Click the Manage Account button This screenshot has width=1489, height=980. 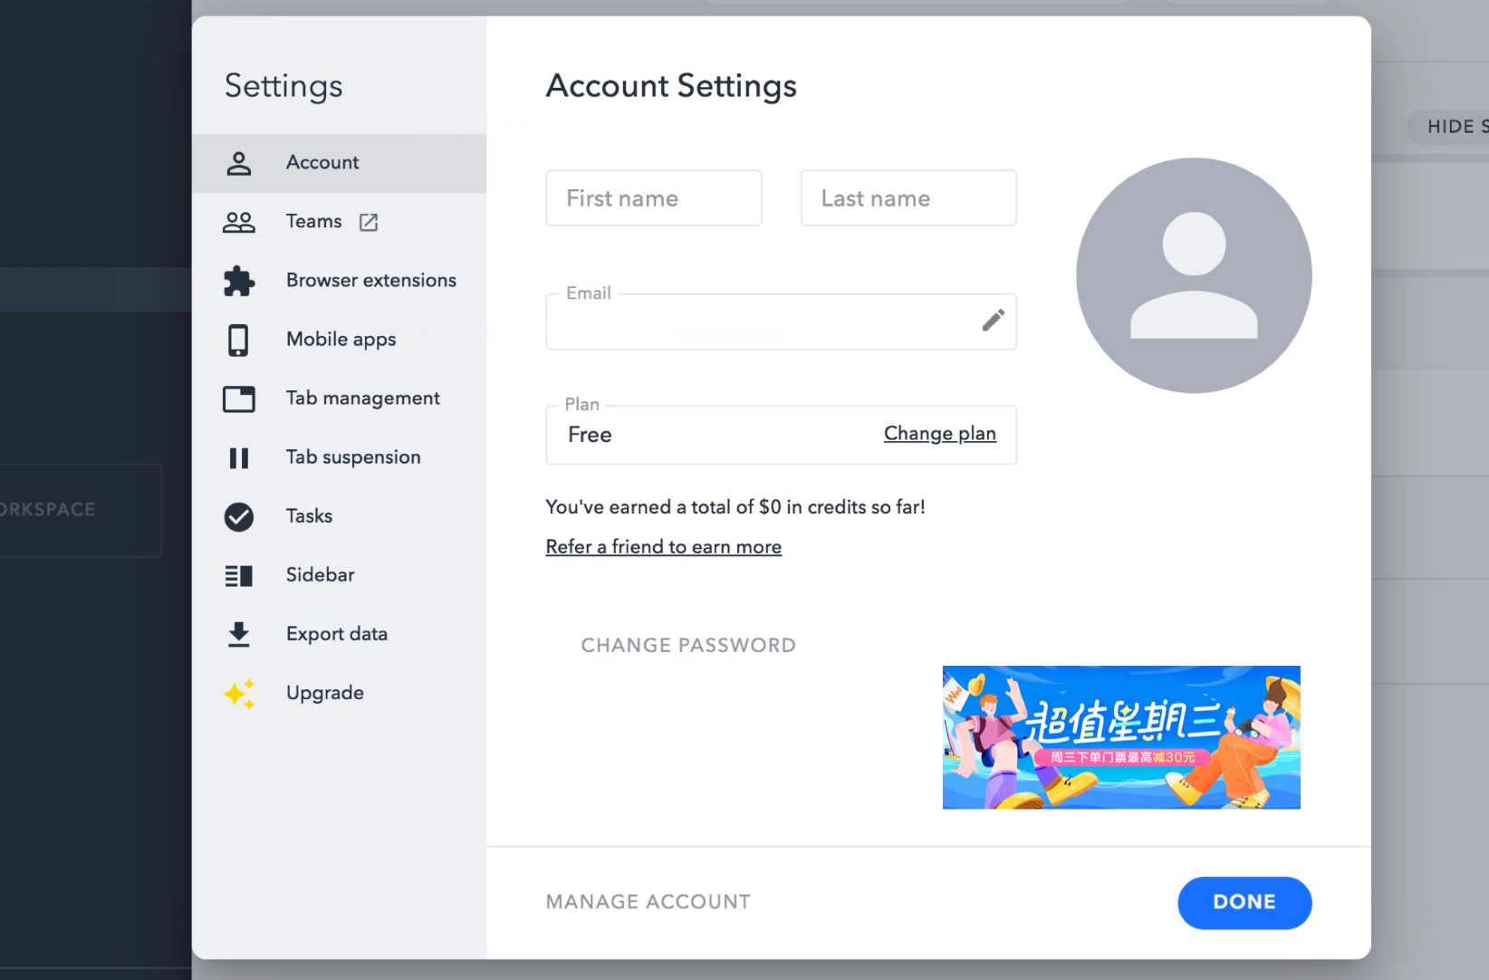pos(648,902)
